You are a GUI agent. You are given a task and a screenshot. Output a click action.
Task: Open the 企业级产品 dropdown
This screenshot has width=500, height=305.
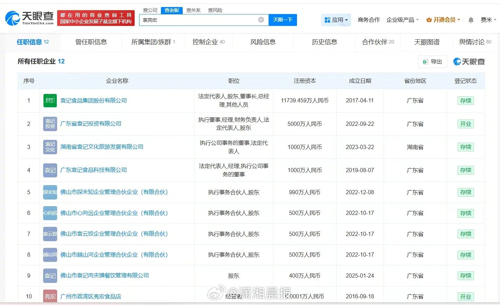(402, 20)
